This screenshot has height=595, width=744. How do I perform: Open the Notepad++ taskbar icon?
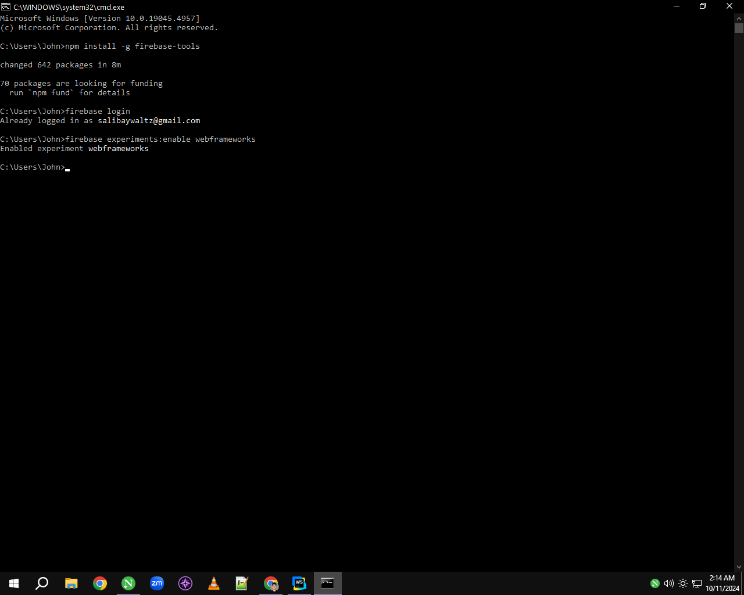[x=242, y=583]
